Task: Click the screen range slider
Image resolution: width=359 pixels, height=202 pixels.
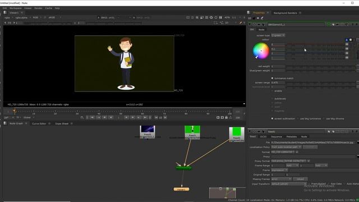Action: tap(320, 82)
